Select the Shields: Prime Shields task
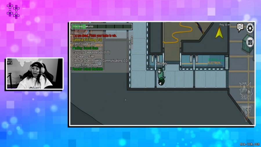261x147 pixels. (85, 65)
